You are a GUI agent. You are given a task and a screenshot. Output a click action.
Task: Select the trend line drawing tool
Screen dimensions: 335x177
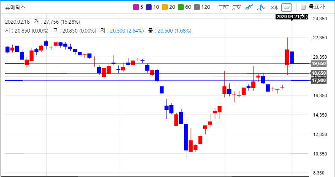pyautogui.click(x=249, y=8)
